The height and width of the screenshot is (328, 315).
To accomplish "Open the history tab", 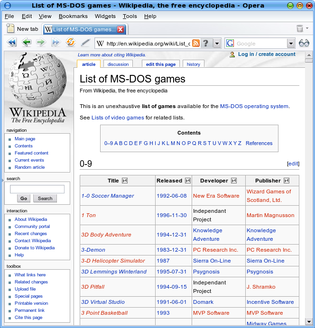I will (x=194, y=64).
